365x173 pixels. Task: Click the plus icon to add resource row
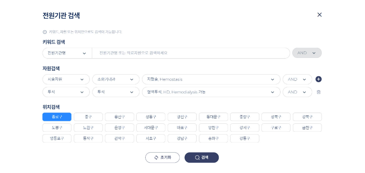319,79
